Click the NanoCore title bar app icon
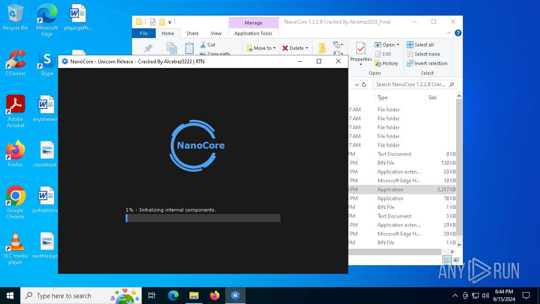The height and width of the screenshot is (304, 540). coord(65,61)
